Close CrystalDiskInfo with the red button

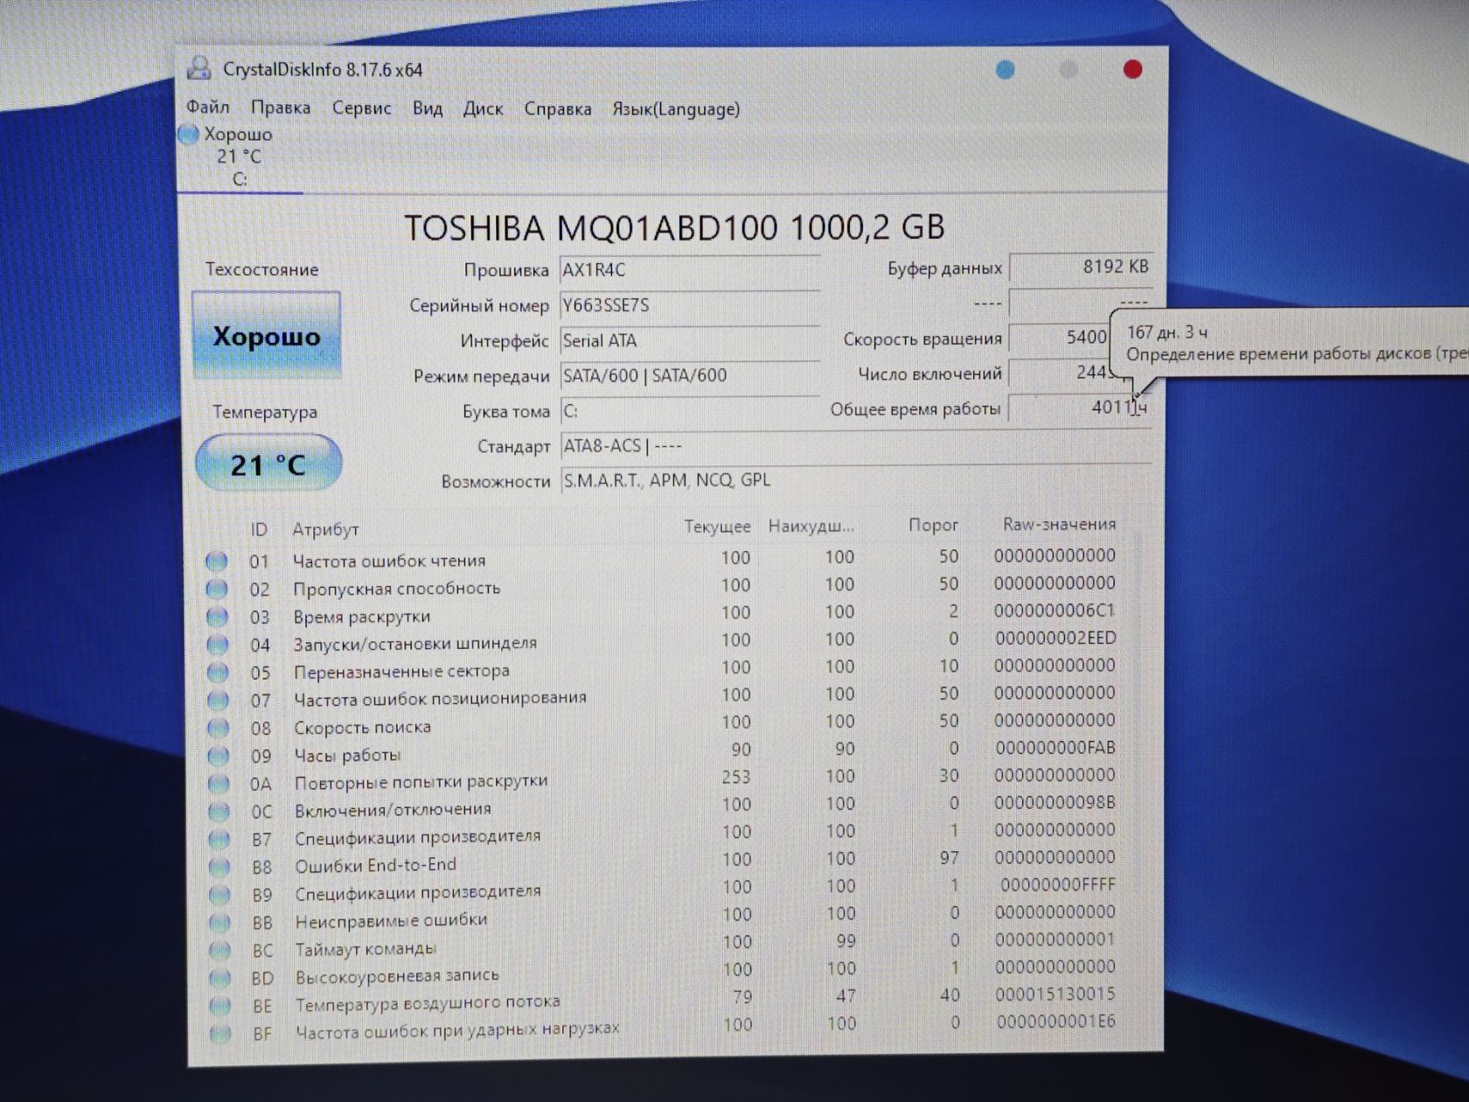tap(1132, 69)
